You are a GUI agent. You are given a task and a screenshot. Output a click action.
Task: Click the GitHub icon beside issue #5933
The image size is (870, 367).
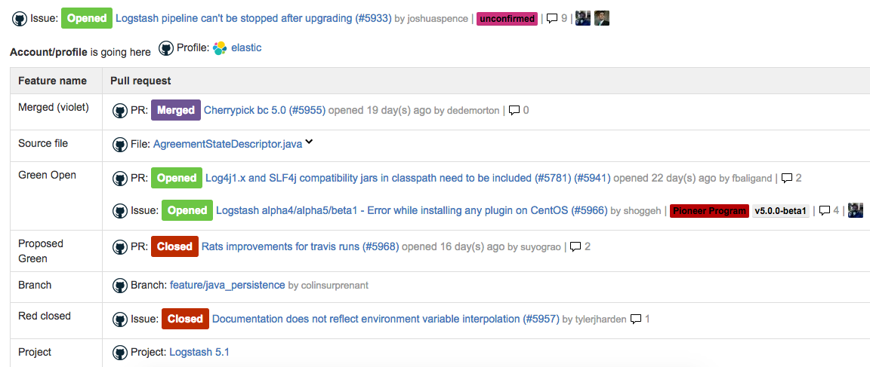(x=20, y=18)
